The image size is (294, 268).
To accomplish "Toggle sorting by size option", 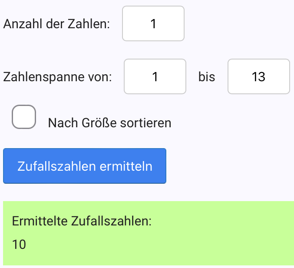I will (x=23, y=117).
